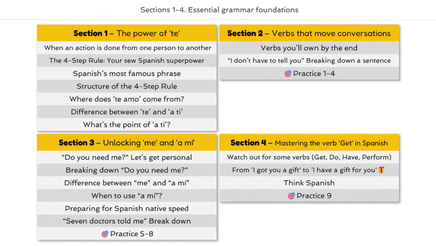This screenshot has height=246, width=436.
Task: Select the Section 3 'Unlocking me and a mí' header
Action: (x=127, y=143)
